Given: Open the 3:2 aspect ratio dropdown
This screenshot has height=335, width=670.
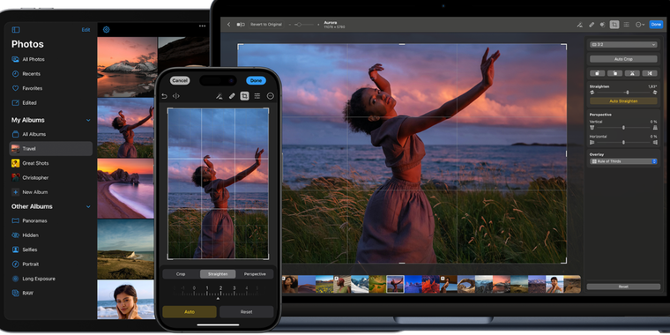Looking at the screenshot, I should pyautogui.click(x=623, y=44).
